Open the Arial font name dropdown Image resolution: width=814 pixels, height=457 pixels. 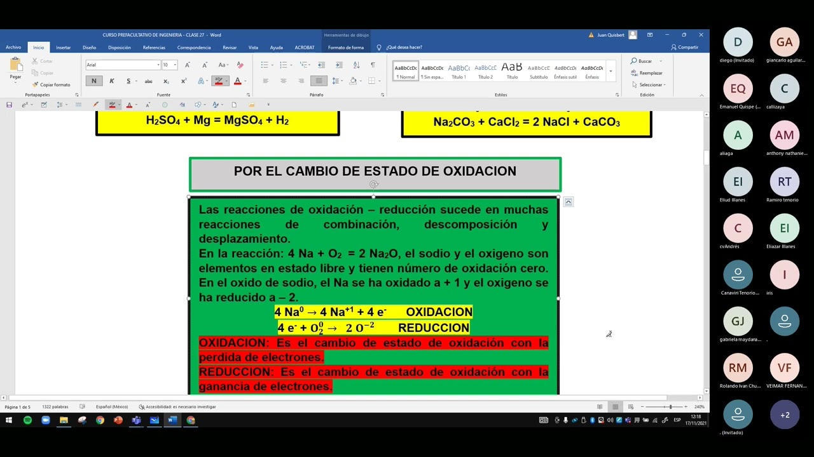coord(158,65)
